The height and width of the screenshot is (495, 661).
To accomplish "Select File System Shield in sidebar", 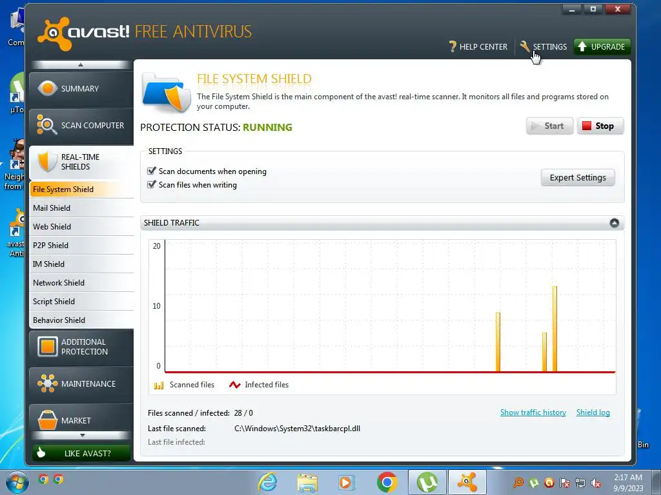I will coord(81,189).
